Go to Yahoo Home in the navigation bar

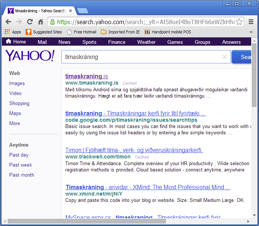pos(16,42)
